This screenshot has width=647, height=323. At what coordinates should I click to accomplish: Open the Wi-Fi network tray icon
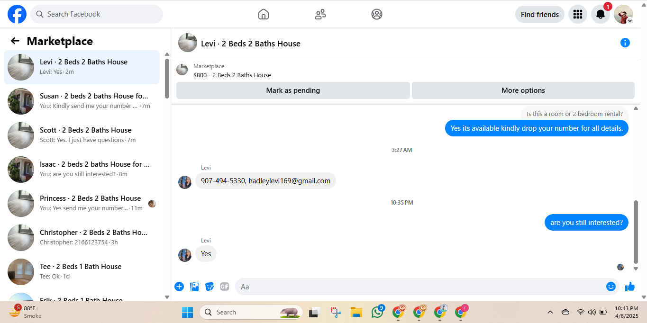[580, 312]
